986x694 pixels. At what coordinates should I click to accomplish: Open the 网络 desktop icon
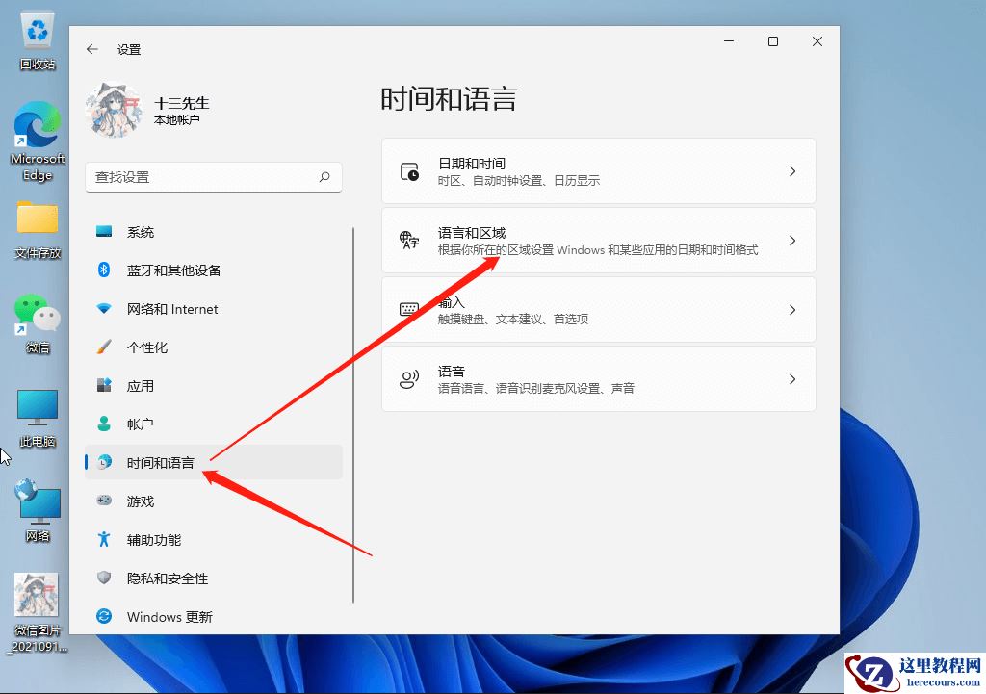click(x=37, y=501)
